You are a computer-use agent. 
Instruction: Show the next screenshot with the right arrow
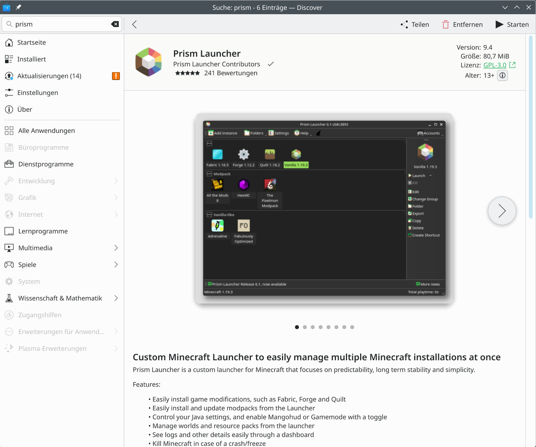502,211
